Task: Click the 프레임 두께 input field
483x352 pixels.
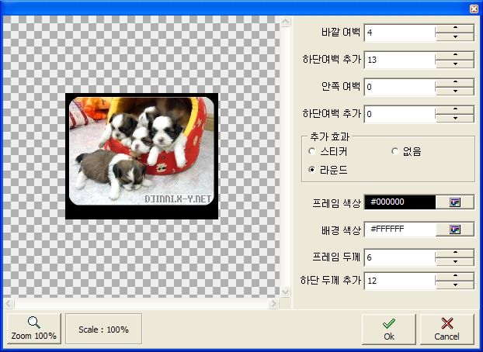Action: (x=400, y=257)
